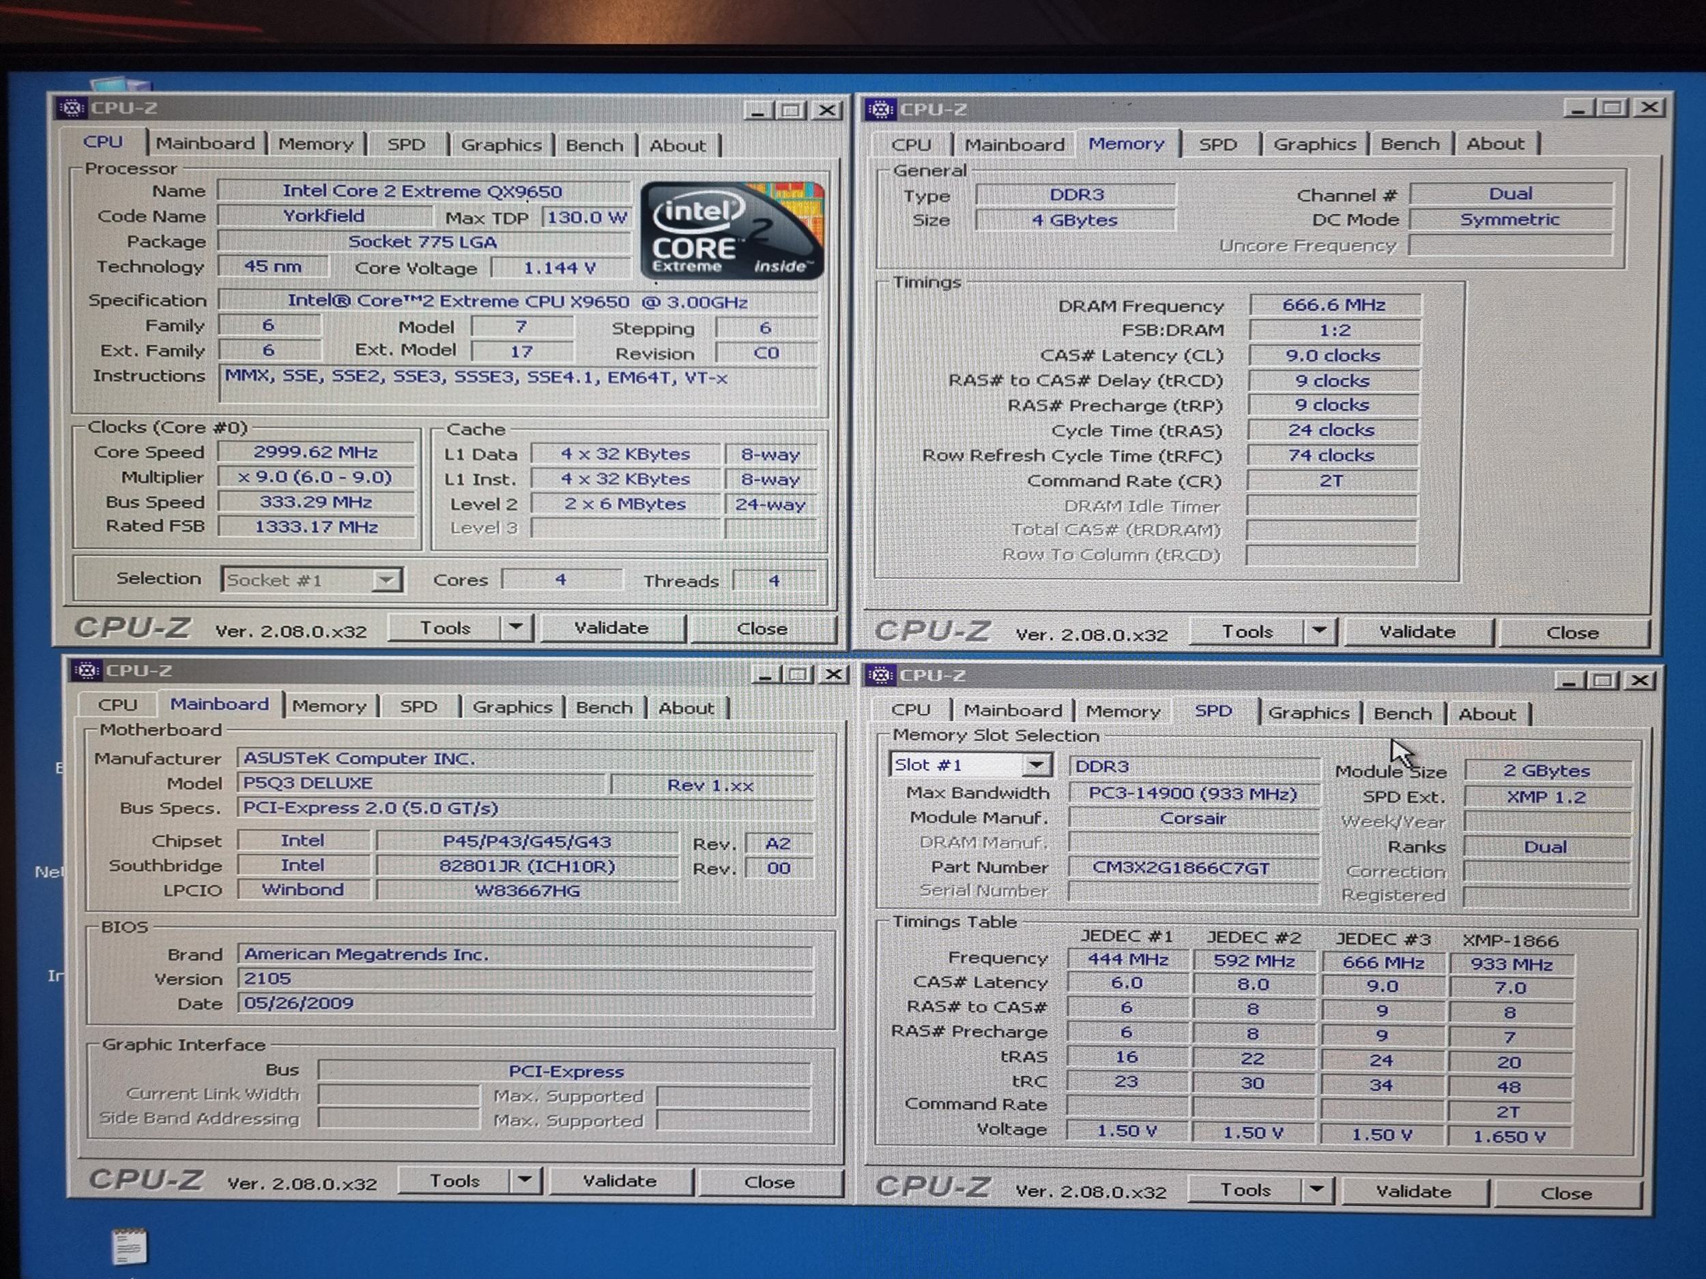1706x1279 pixels.
Task: Click Validate in the top-right Memory window
Action: (1417, 632)
